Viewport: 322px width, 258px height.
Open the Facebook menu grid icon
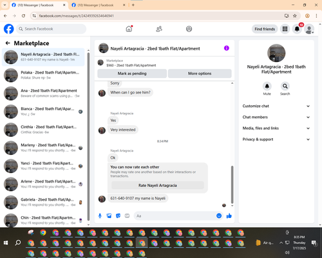[x=285, y=29]
